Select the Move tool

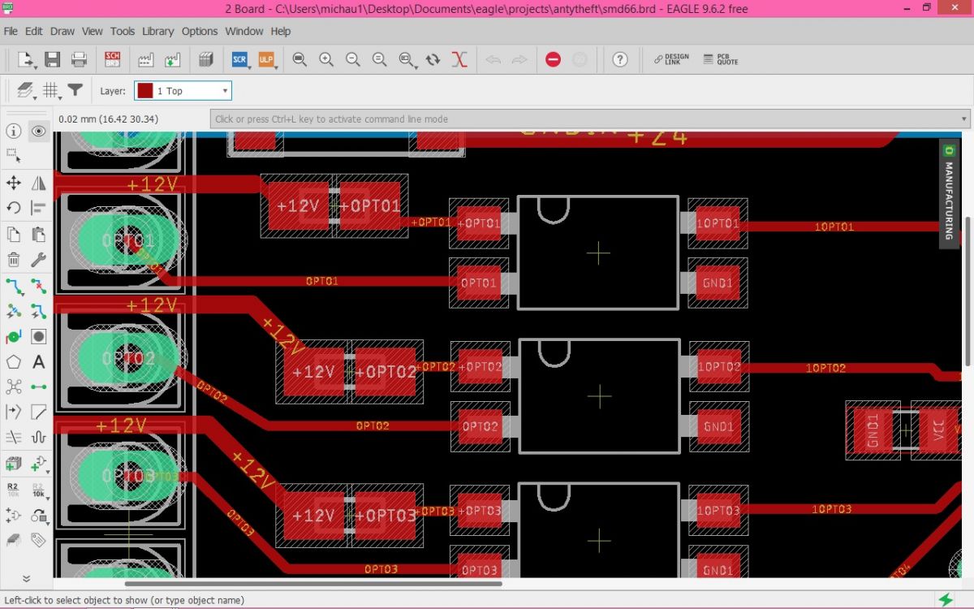pyautogui.click(x=14, y=183)
